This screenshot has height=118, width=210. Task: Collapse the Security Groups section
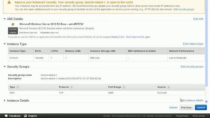pos(5,67)
